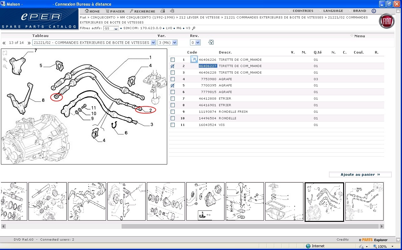Viewport: 402px width, 250px height.
Task: Open the Credits link
Action: click(x=343, y=240)
